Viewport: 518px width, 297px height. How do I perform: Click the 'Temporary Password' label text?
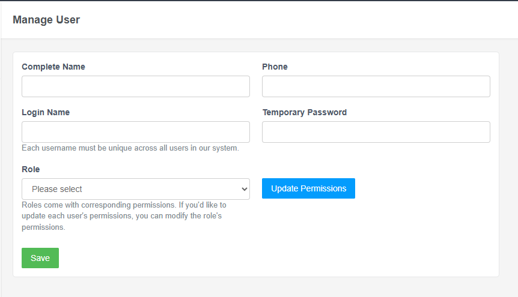[304, 112]
